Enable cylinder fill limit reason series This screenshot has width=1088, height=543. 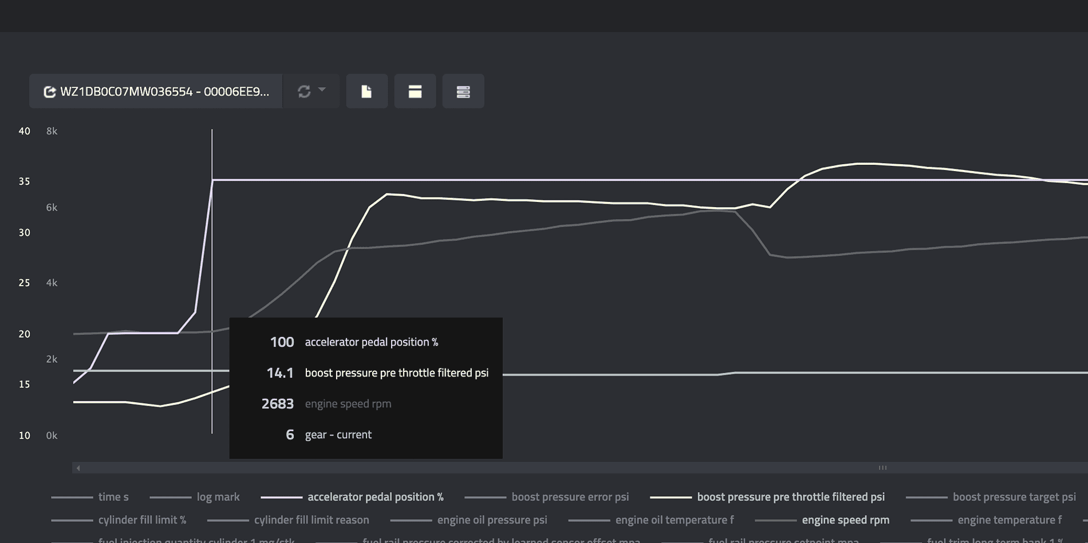(288, 520)
